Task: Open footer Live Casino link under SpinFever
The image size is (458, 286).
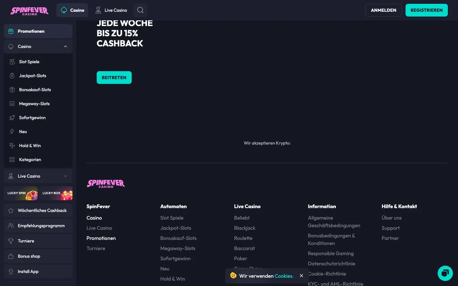Action: click(x=99, y=228)
